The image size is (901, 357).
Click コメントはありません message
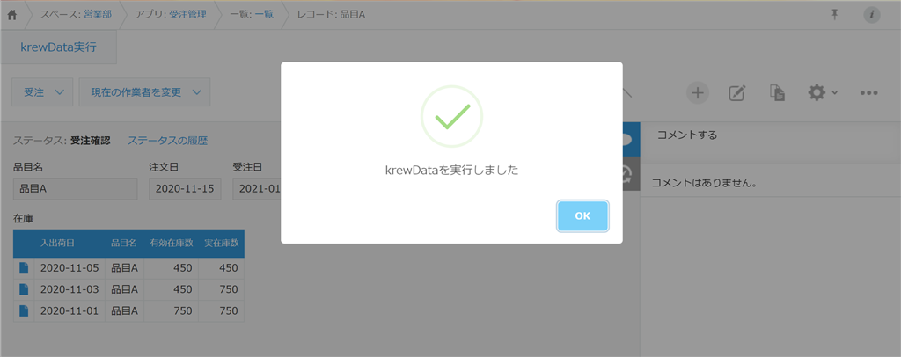[x=703, y=184]
